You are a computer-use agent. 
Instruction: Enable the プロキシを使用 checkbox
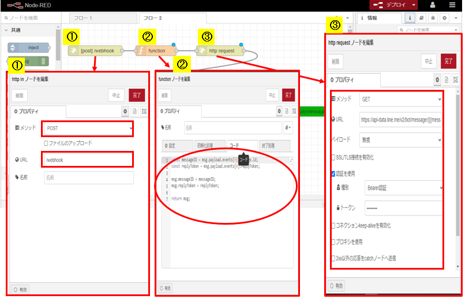coord(333,242)
